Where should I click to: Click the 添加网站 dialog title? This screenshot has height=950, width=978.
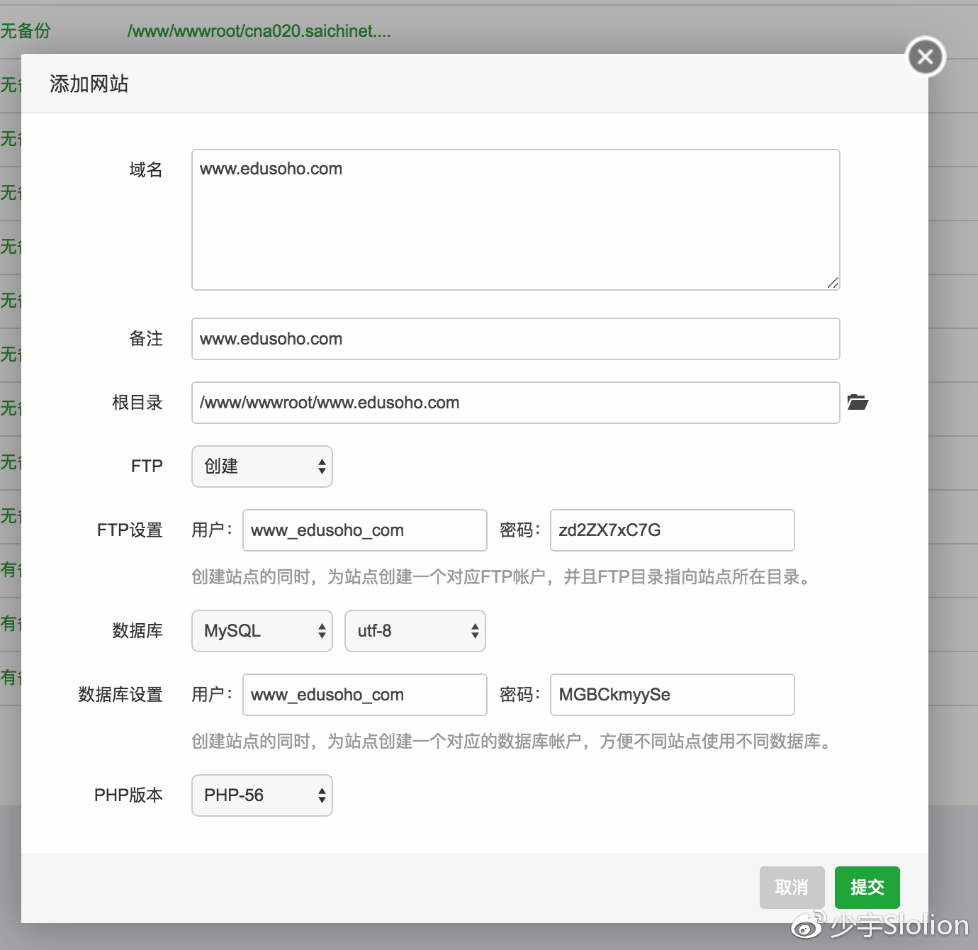(x=89, y=84)
